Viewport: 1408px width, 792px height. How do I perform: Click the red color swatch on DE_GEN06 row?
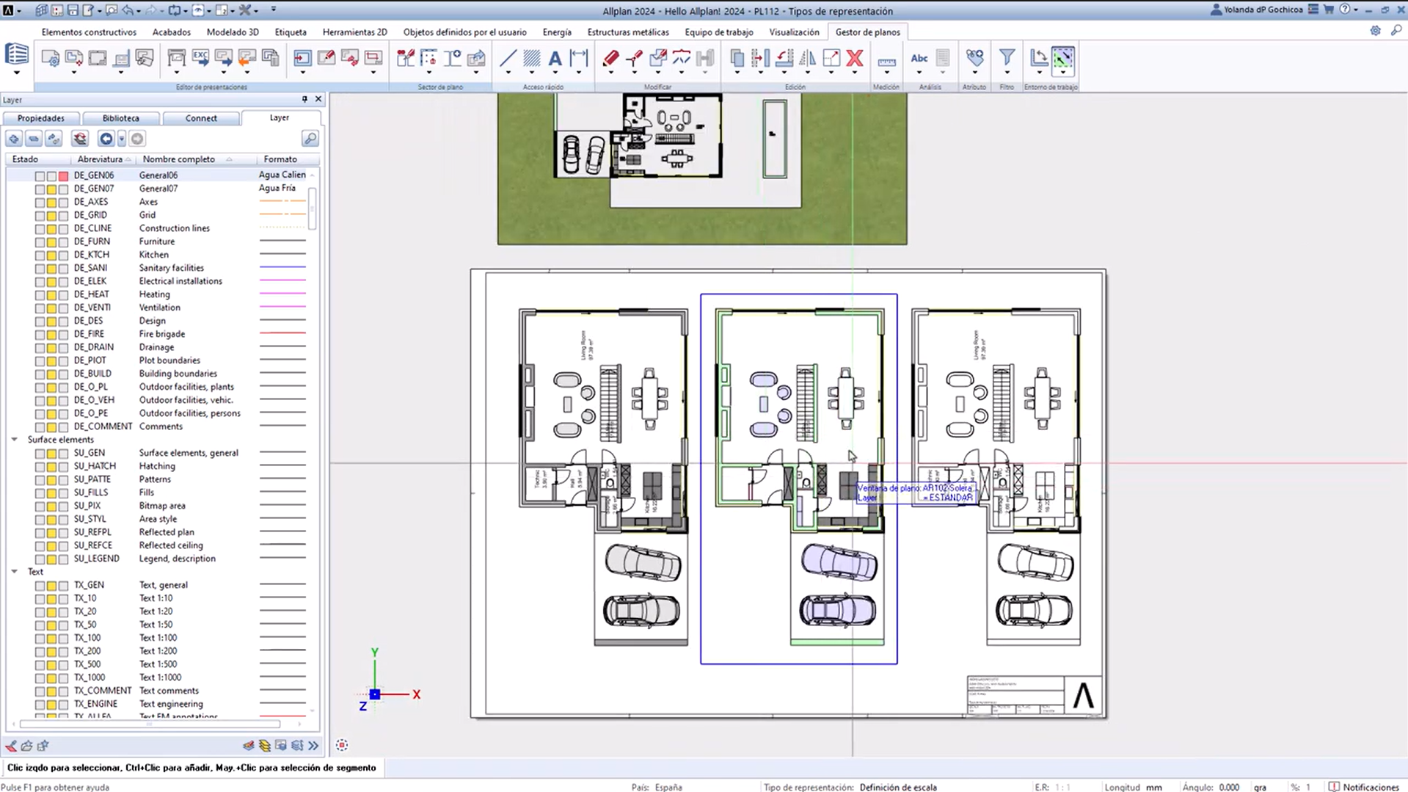[x=62, y=175]
